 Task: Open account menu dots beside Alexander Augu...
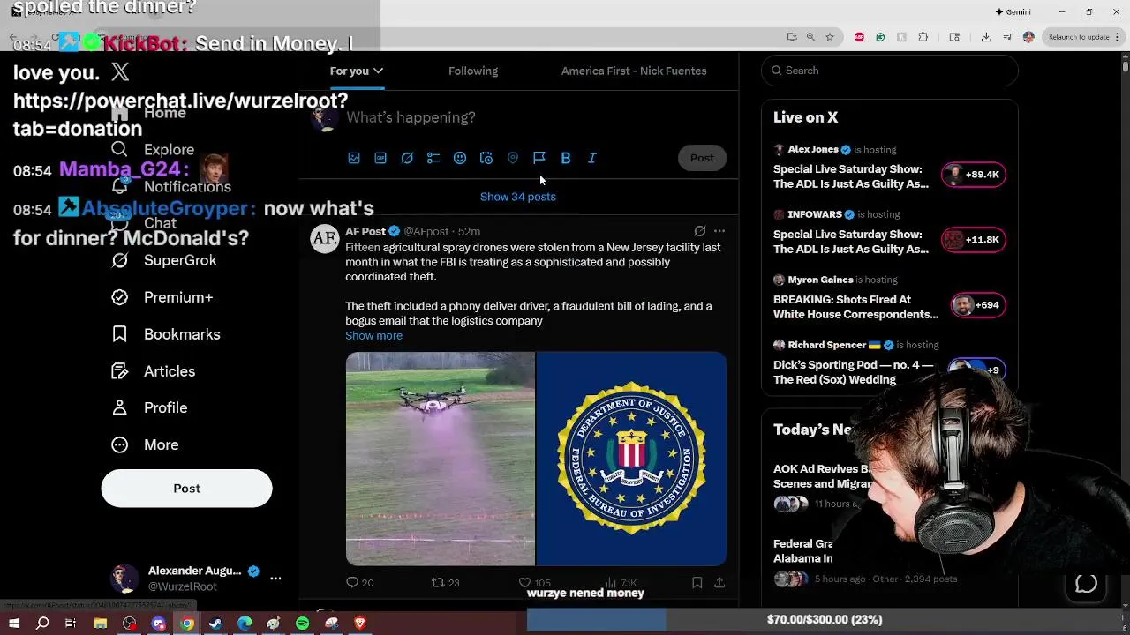click(275, 579)
